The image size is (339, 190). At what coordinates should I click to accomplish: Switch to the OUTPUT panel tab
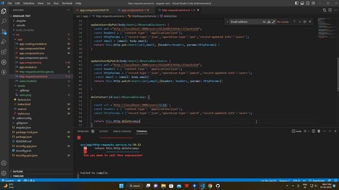[104, 131]
